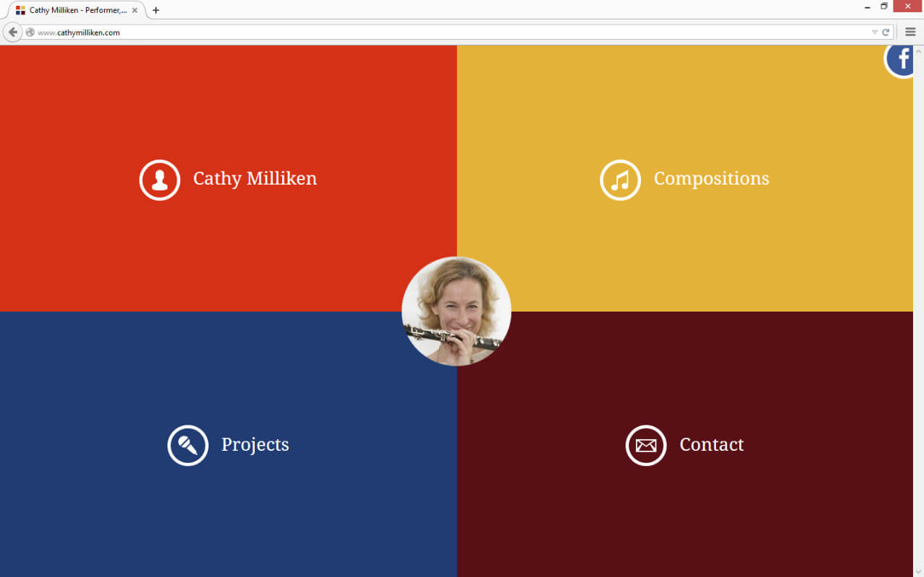Viewport: 924px width, 577px height.
Task: Click the music note Compositions icon
Action: click(x=620, y=180)
